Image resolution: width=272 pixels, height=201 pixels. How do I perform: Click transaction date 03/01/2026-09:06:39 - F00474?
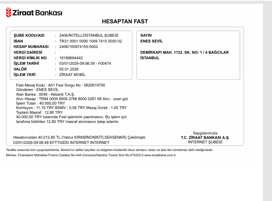pyautogui.click(x=85, y=63)
